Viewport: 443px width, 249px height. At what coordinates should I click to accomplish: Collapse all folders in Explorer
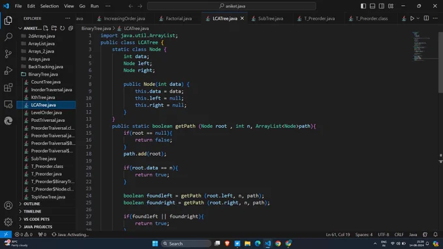tap(70, 28)
